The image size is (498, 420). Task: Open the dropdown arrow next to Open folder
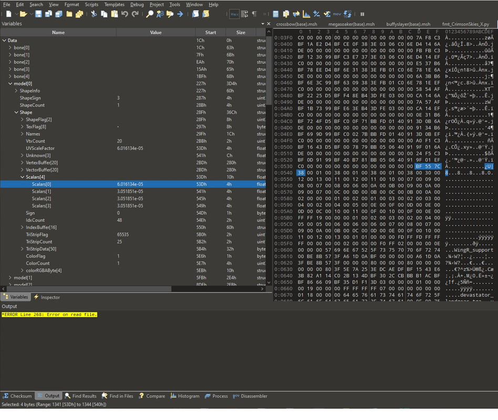[x=31, y=14]
